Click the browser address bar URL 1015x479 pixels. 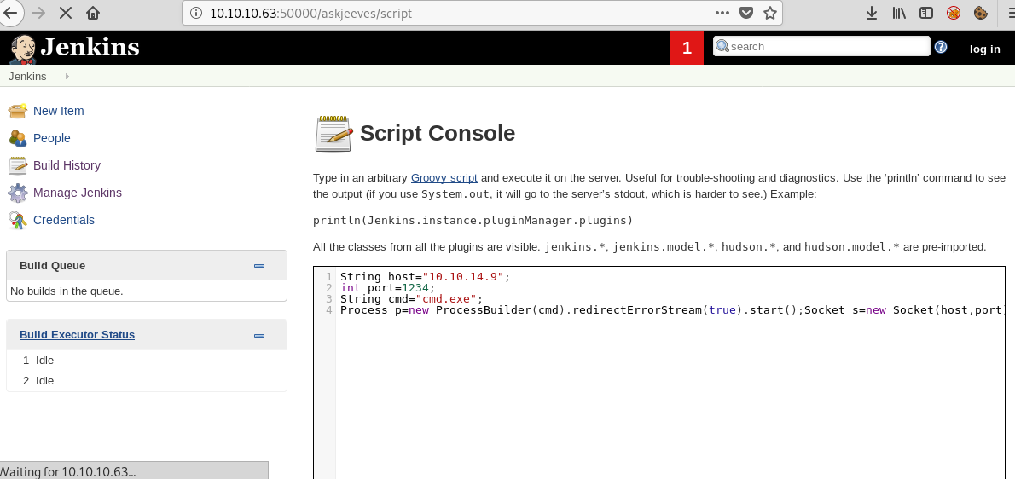(x=310, y=13)
